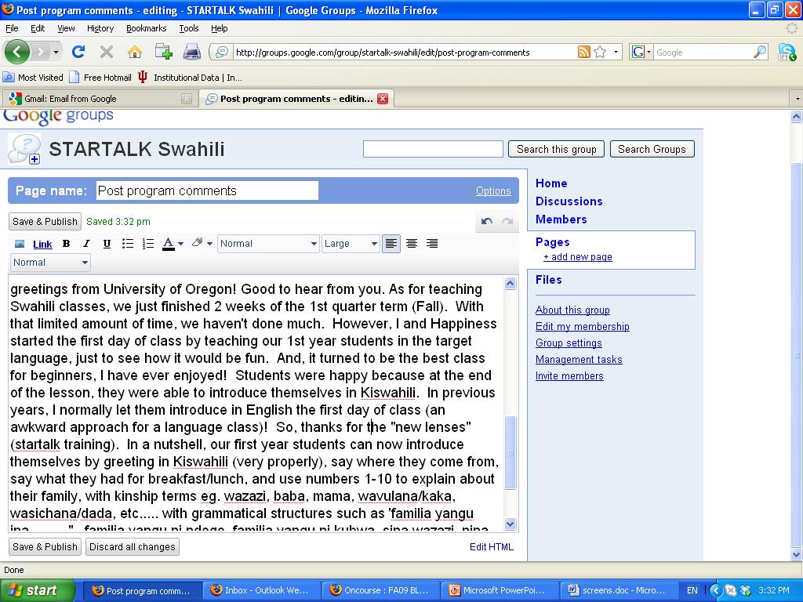Click + add new page link
Image resolution: width=803 pixels, height=602 pixels.
(578, 257)
